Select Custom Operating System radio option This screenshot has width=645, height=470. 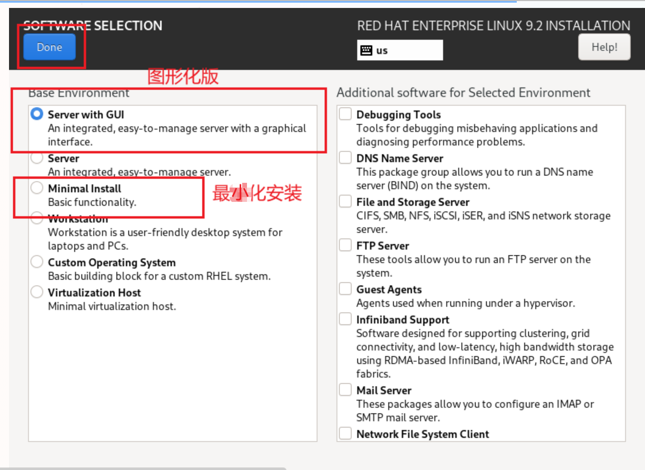pos(37,262)
